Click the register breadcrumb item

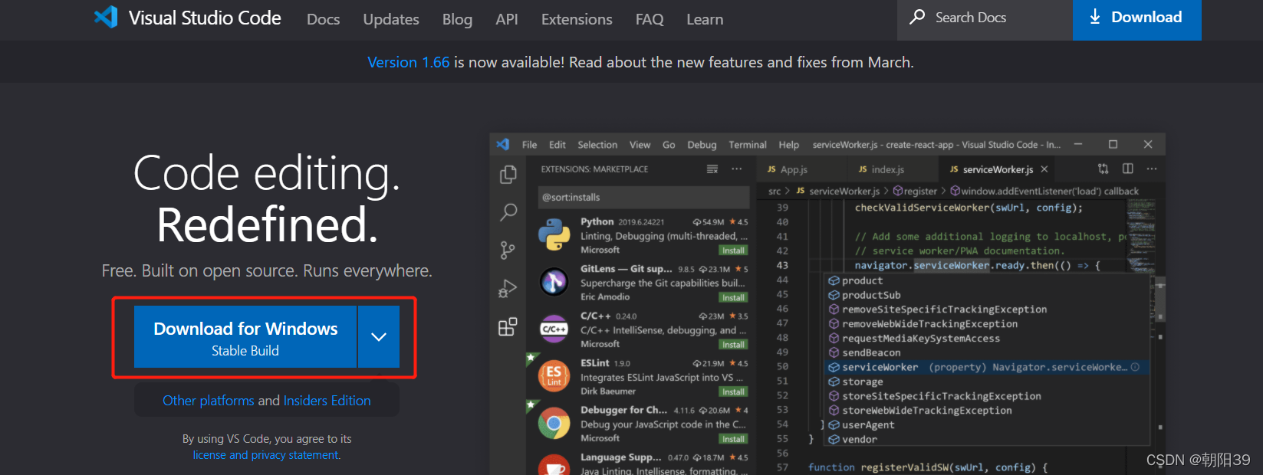point(915,191)
